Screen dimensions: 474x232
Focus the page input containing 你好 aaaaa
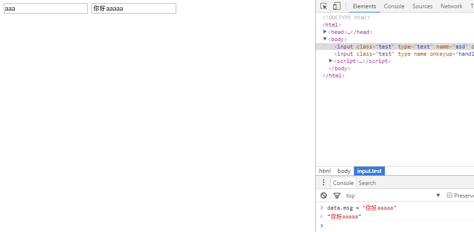pyautogui.click(x=134, y=8)
